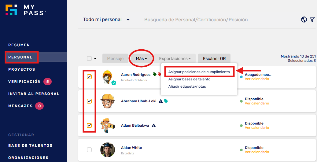Open Abraham Uhab-Loki's name link
317x162 pixels.
[x=138, y=101]
